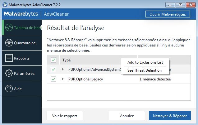
Task: Expand the PUP.Optional.AdvancedSystemCare threat row
Action: tap(62, 69)
